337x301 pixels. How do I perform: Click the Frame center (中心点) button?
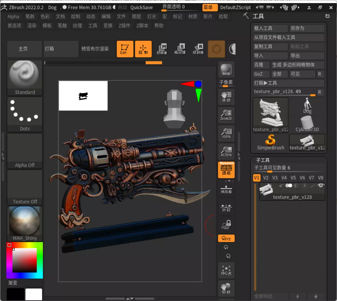pyautogui.click(x=226, y=270)
